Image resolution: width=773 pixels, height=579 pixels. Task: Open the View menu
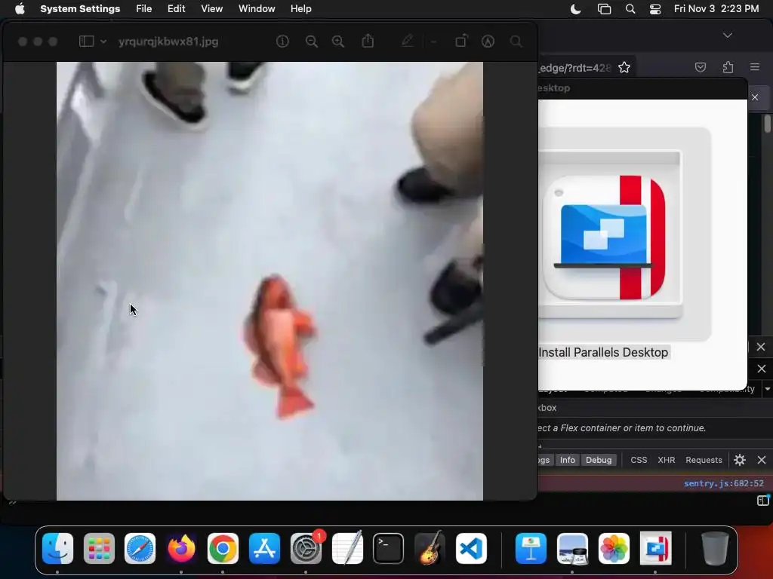[x=211, y=9]
